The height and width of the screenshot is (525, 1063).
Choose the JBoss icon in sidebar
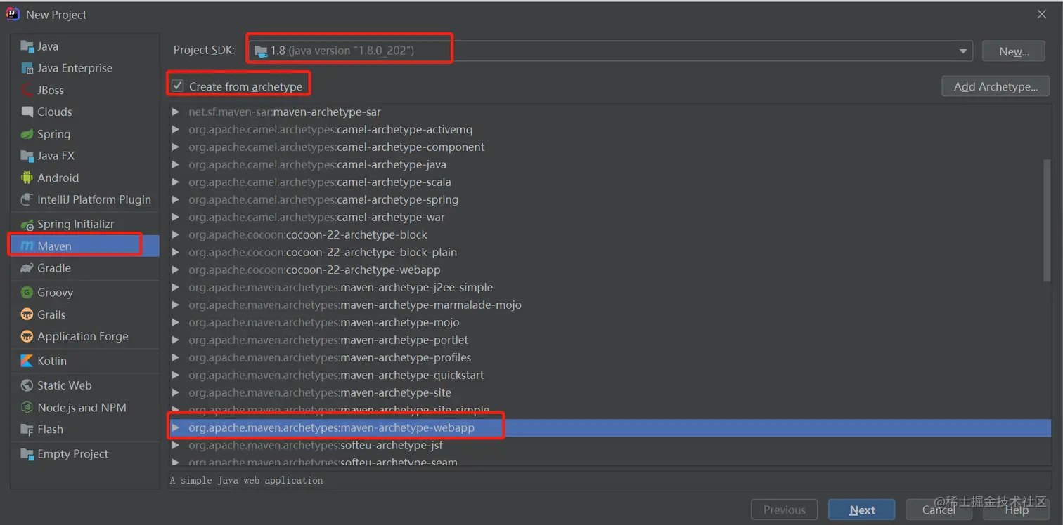pyautogui.click(x=27, y=90)
